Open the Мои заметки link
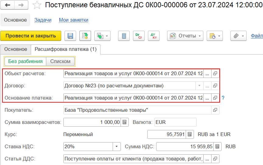The width and height of the screenshot is (263, 165). 74,20
